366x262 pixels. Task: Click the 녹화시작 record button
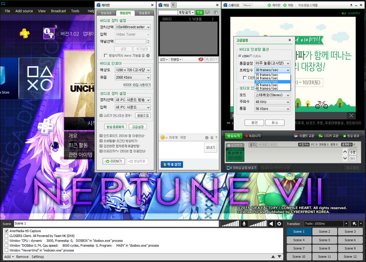253,136
